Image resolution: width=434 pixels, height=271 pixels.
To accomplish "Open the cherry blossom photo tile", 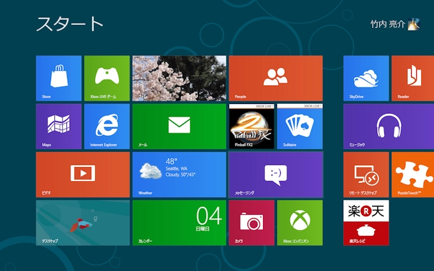I will coord(179,78).
